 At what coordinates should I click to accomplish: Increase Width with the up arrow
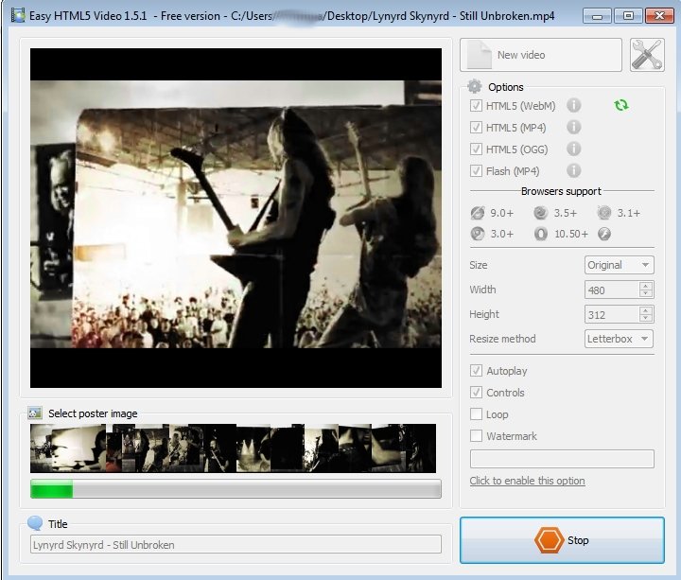click(x=646, y=286)
